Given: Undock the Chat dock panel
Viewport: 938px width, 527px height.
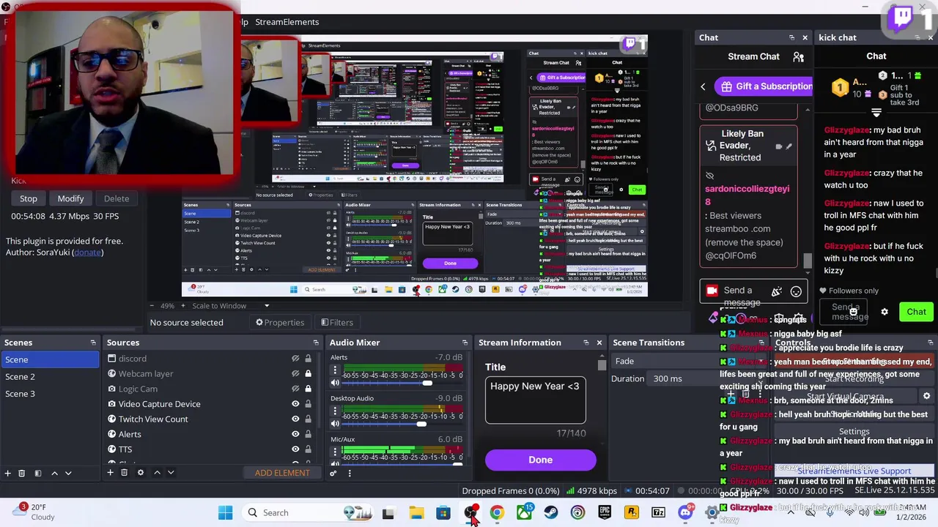Looking at the screenshot, I should [791, 37].
